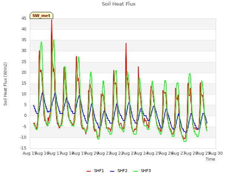The image size is (238, 178).
Task: Click the -15 y-axis tick label
Action: 23,148
